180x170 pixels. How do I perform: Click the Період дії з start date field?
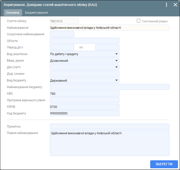click(x=62, y=48)
